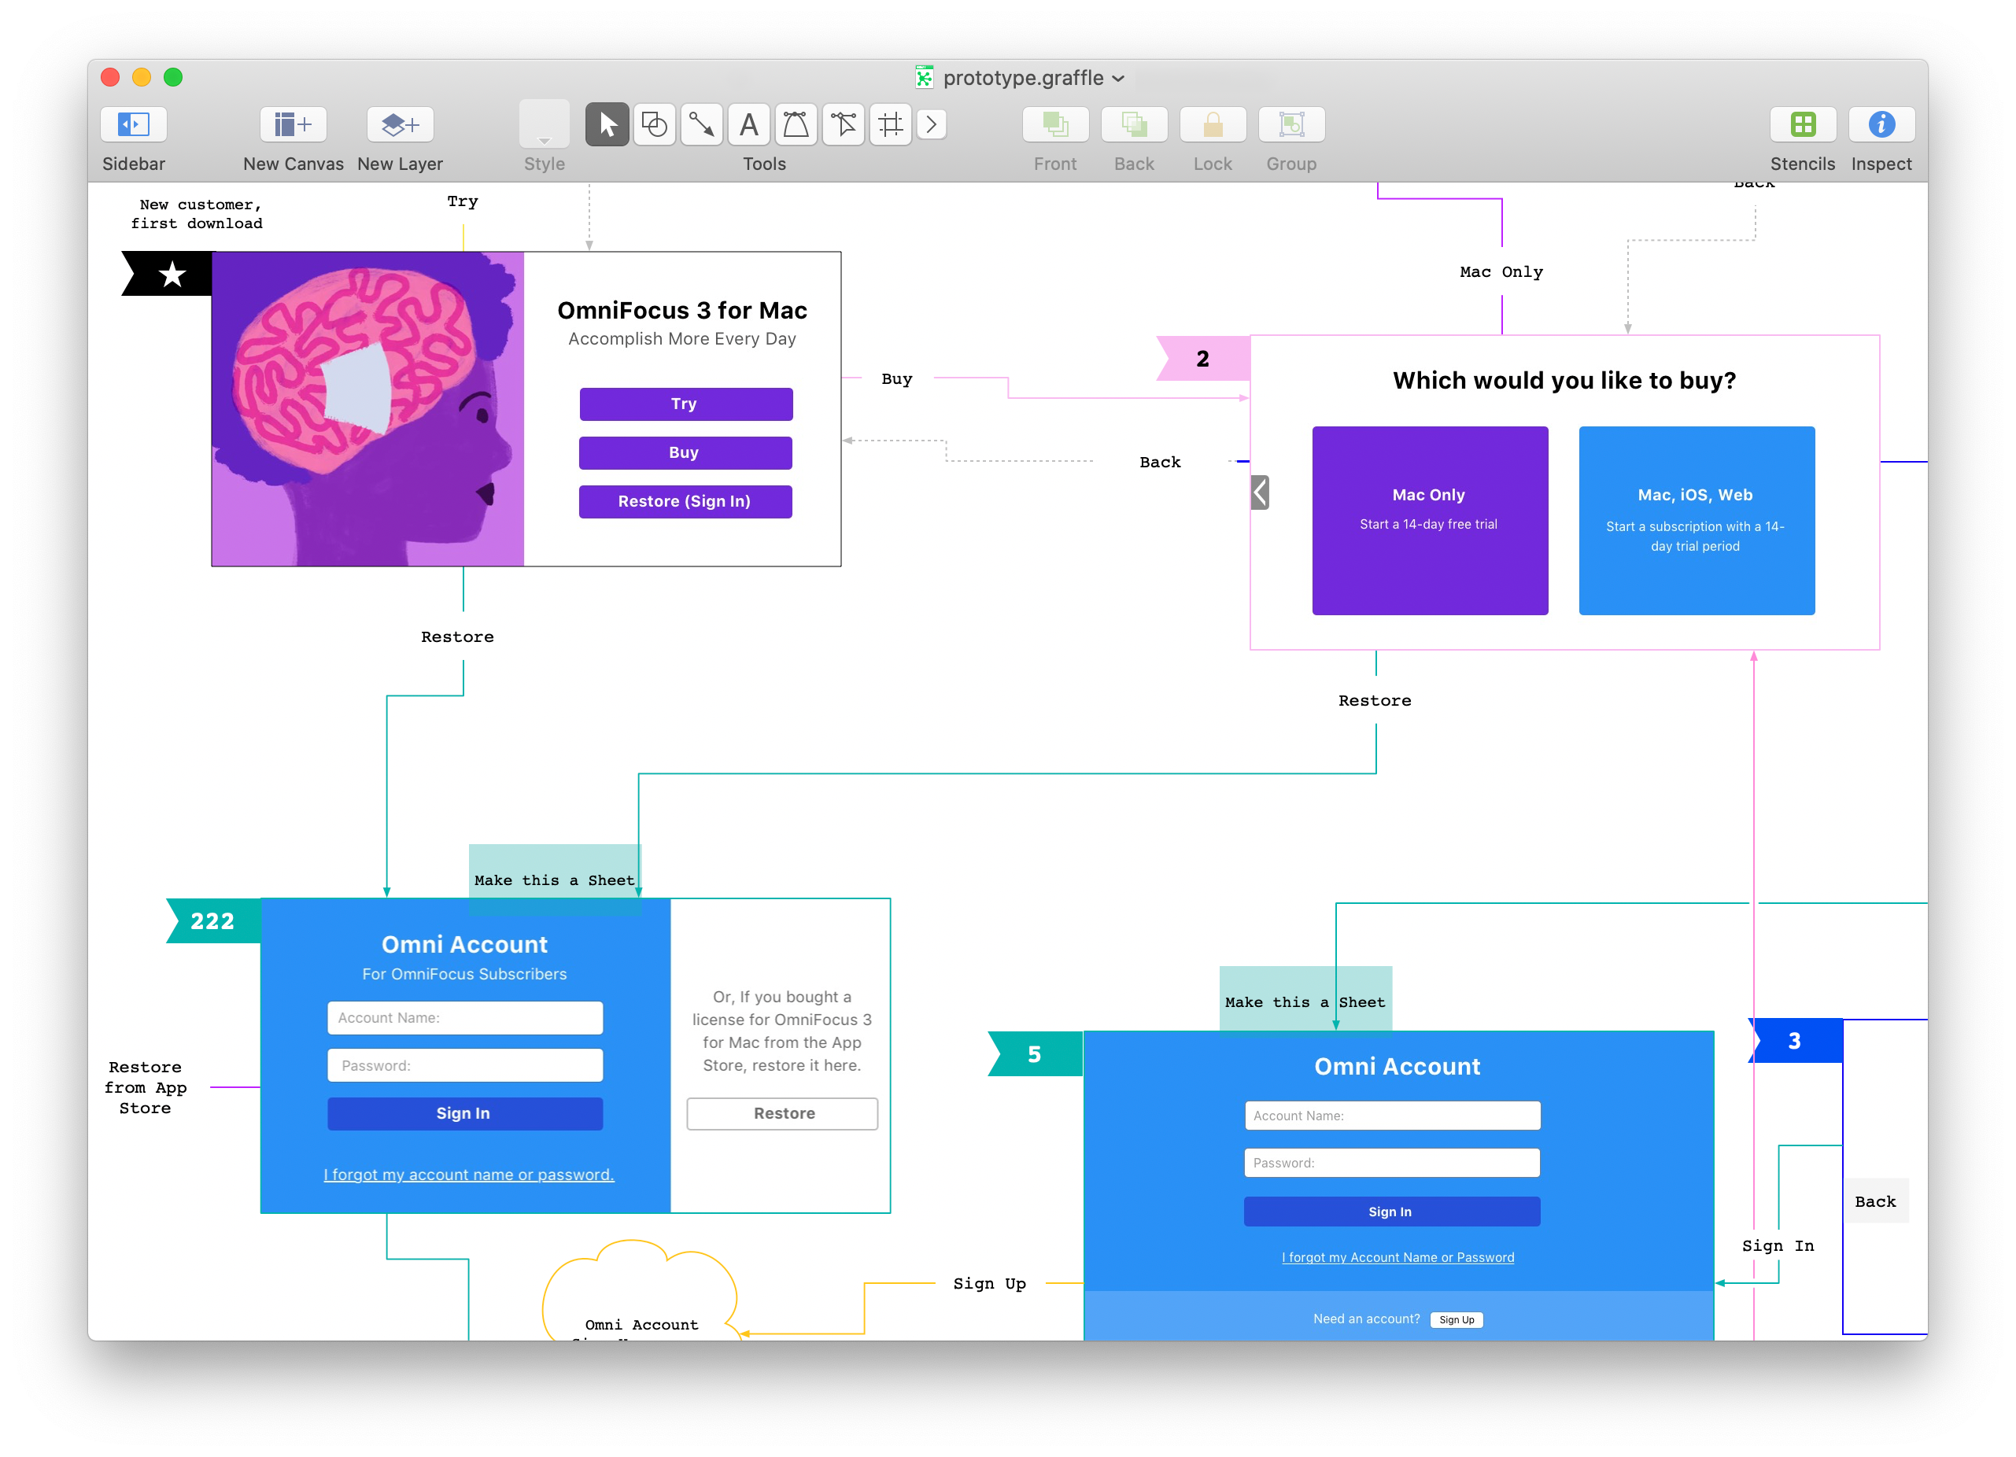Screen dimensions: 2016x1457
Task: Expand more tools chevron
Action: click(931, 124)
